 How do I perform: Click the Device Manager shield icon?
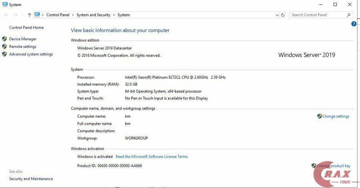click(4, 39)
